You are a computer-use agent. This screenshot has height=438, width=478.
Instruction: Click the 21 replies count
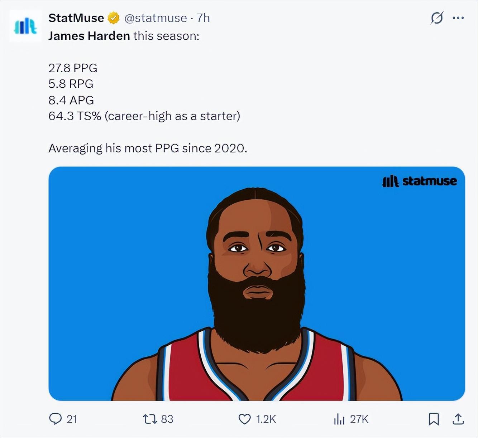[72, 419]
